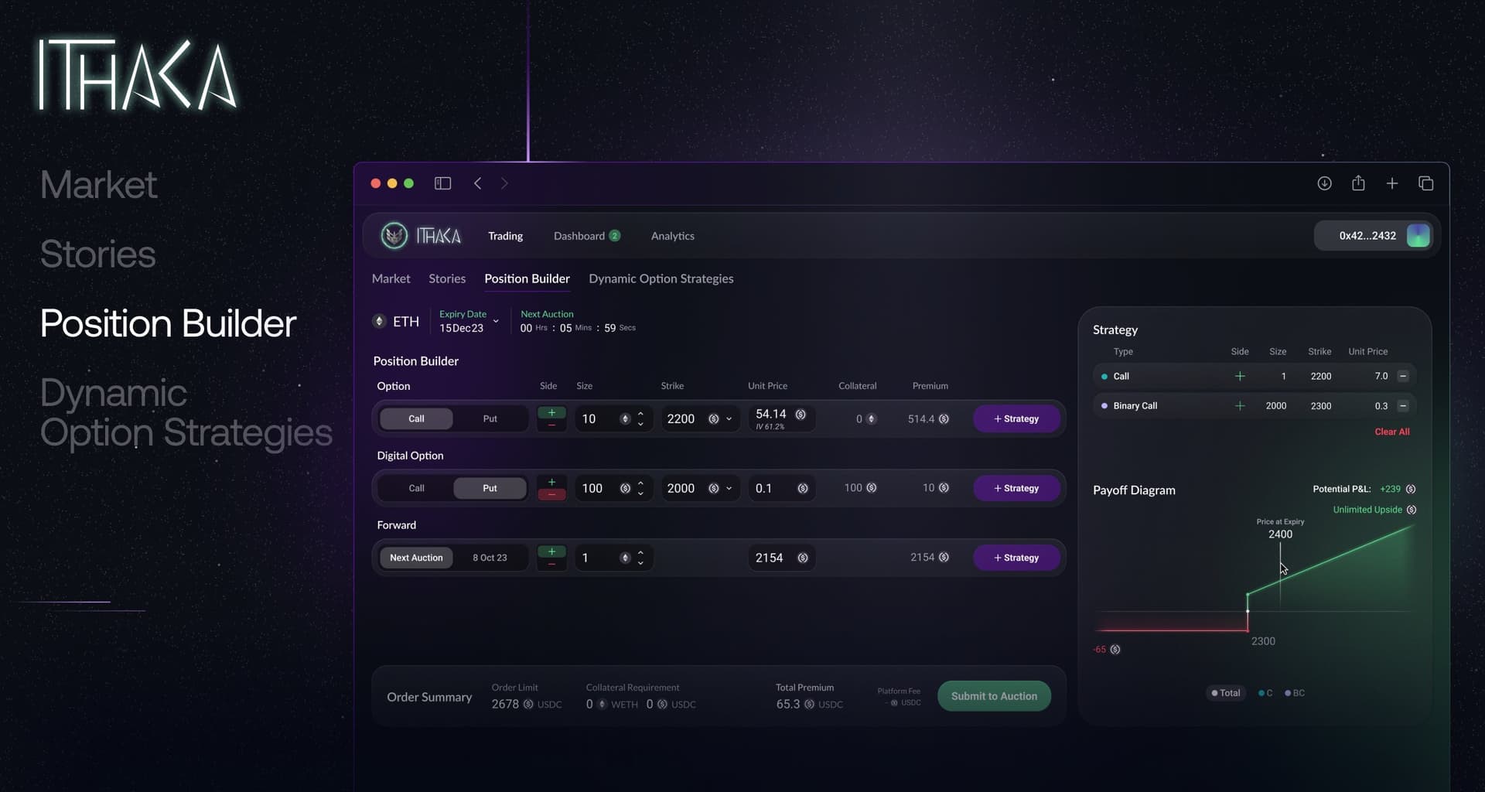1485x792 pixels.
Task: Set Digital Option side to sell (minus)
Action: pyautogui.click(x=551, y=494)
